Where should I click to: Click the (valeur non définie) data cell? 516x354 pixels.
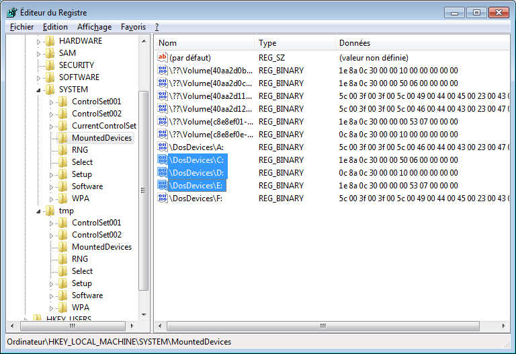(374, 58)
